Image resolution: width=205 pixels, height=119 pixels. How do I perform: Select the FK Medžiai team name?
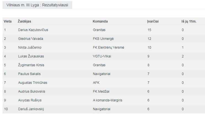coord(101,92)
